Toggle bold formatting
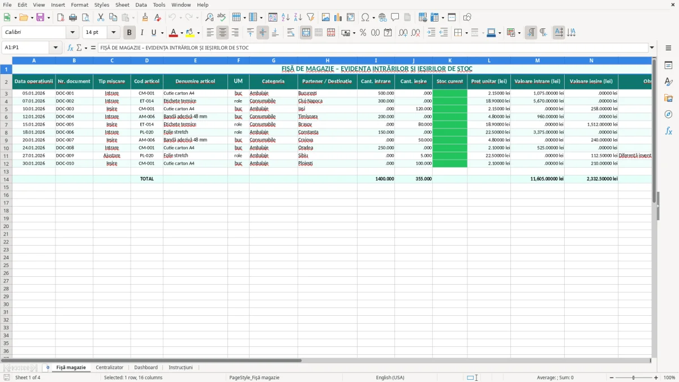The image size is (679, 382). pyautogui.click(x=130, y=33)
